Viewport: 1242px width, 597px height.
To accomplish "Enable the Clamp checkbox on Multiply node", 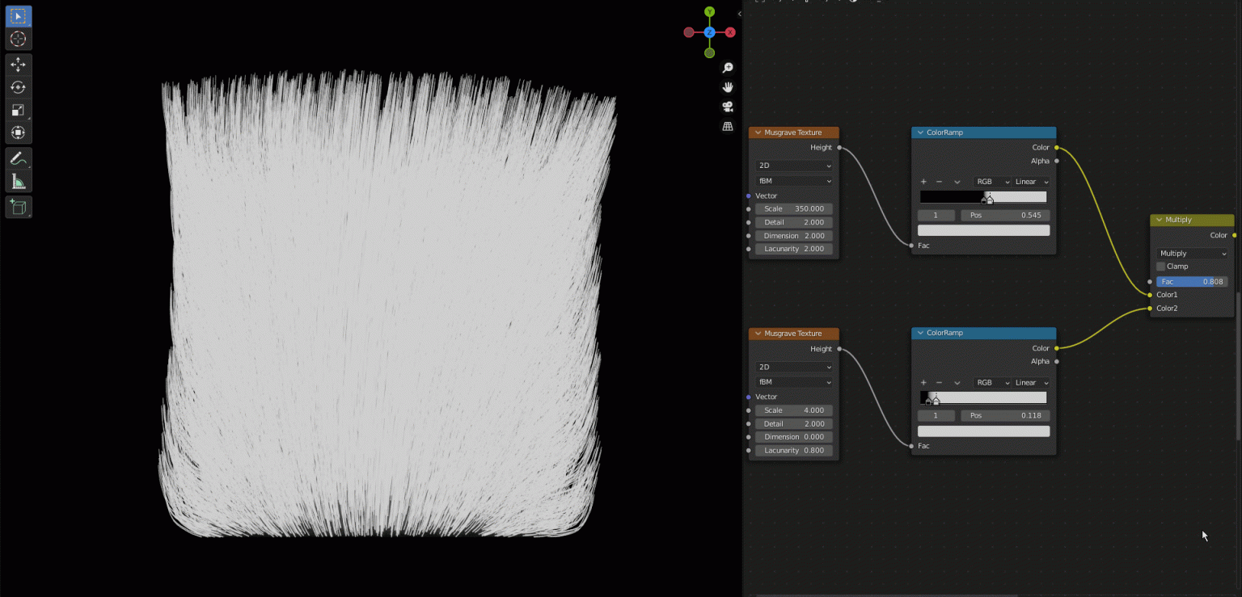I will tap(1160, 266).
